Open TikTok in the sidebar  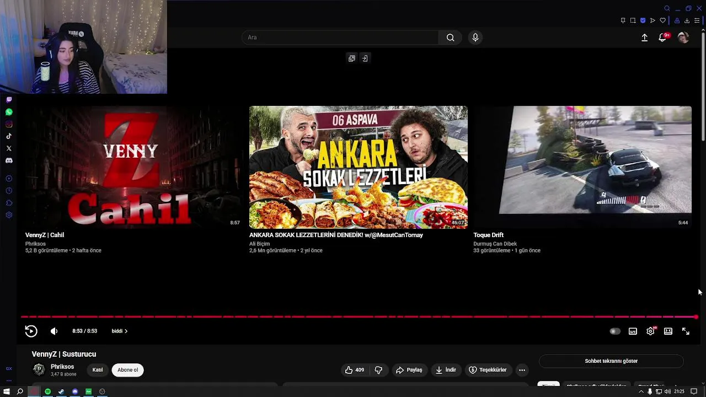click(9, 136)
